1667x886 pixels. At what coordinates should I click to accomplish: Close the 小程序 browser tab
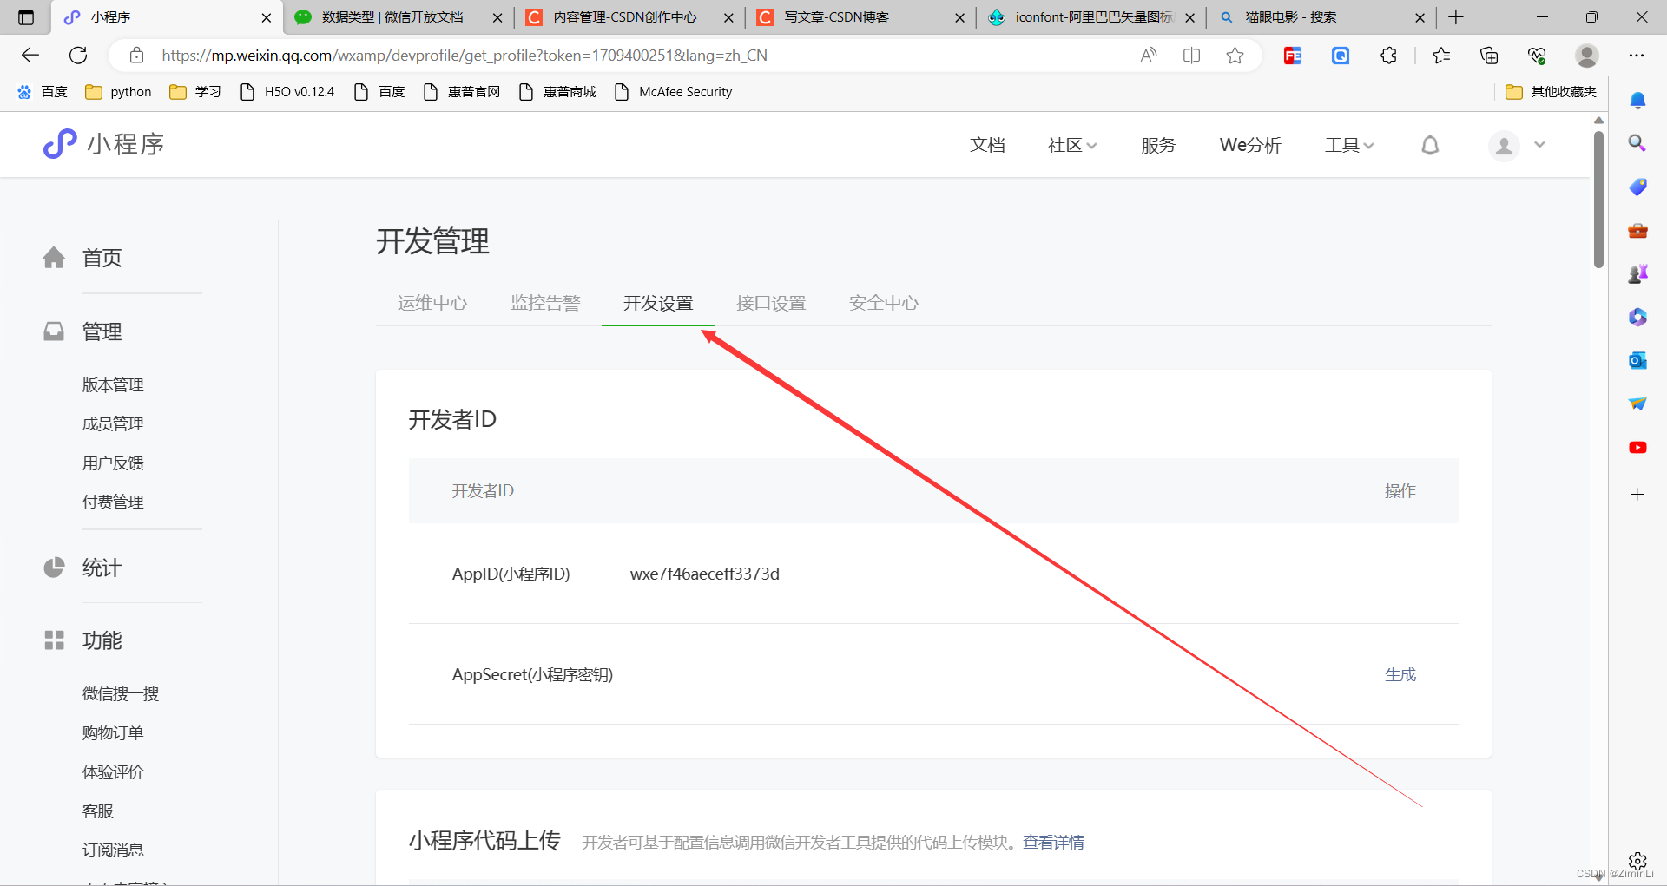point(266,17)
